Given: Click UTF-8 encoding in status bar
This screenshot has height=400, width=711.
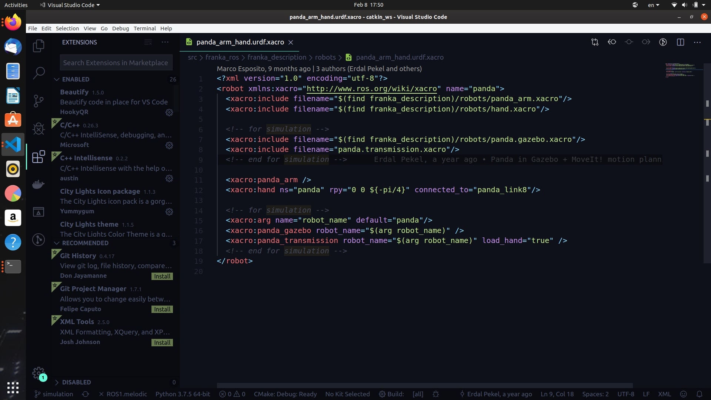Looking at the screenshot, I should coord(625,394).
